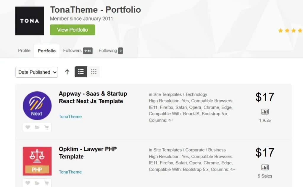Add Opklim to cart via cart icon
The height and width of the screenshot is (187, 303).
pyautogui.click(x=46, y=183)
